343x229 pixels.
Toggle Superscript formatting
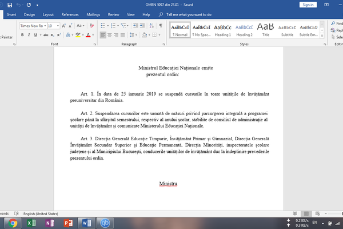pyautogui.click(x=59, y=35)
